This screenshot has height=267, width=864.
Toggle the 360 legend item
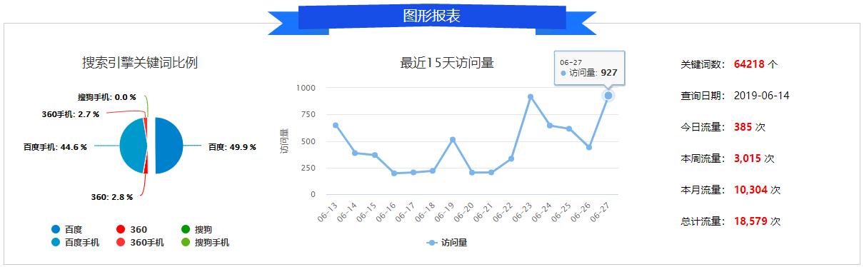tap(131, 230)
